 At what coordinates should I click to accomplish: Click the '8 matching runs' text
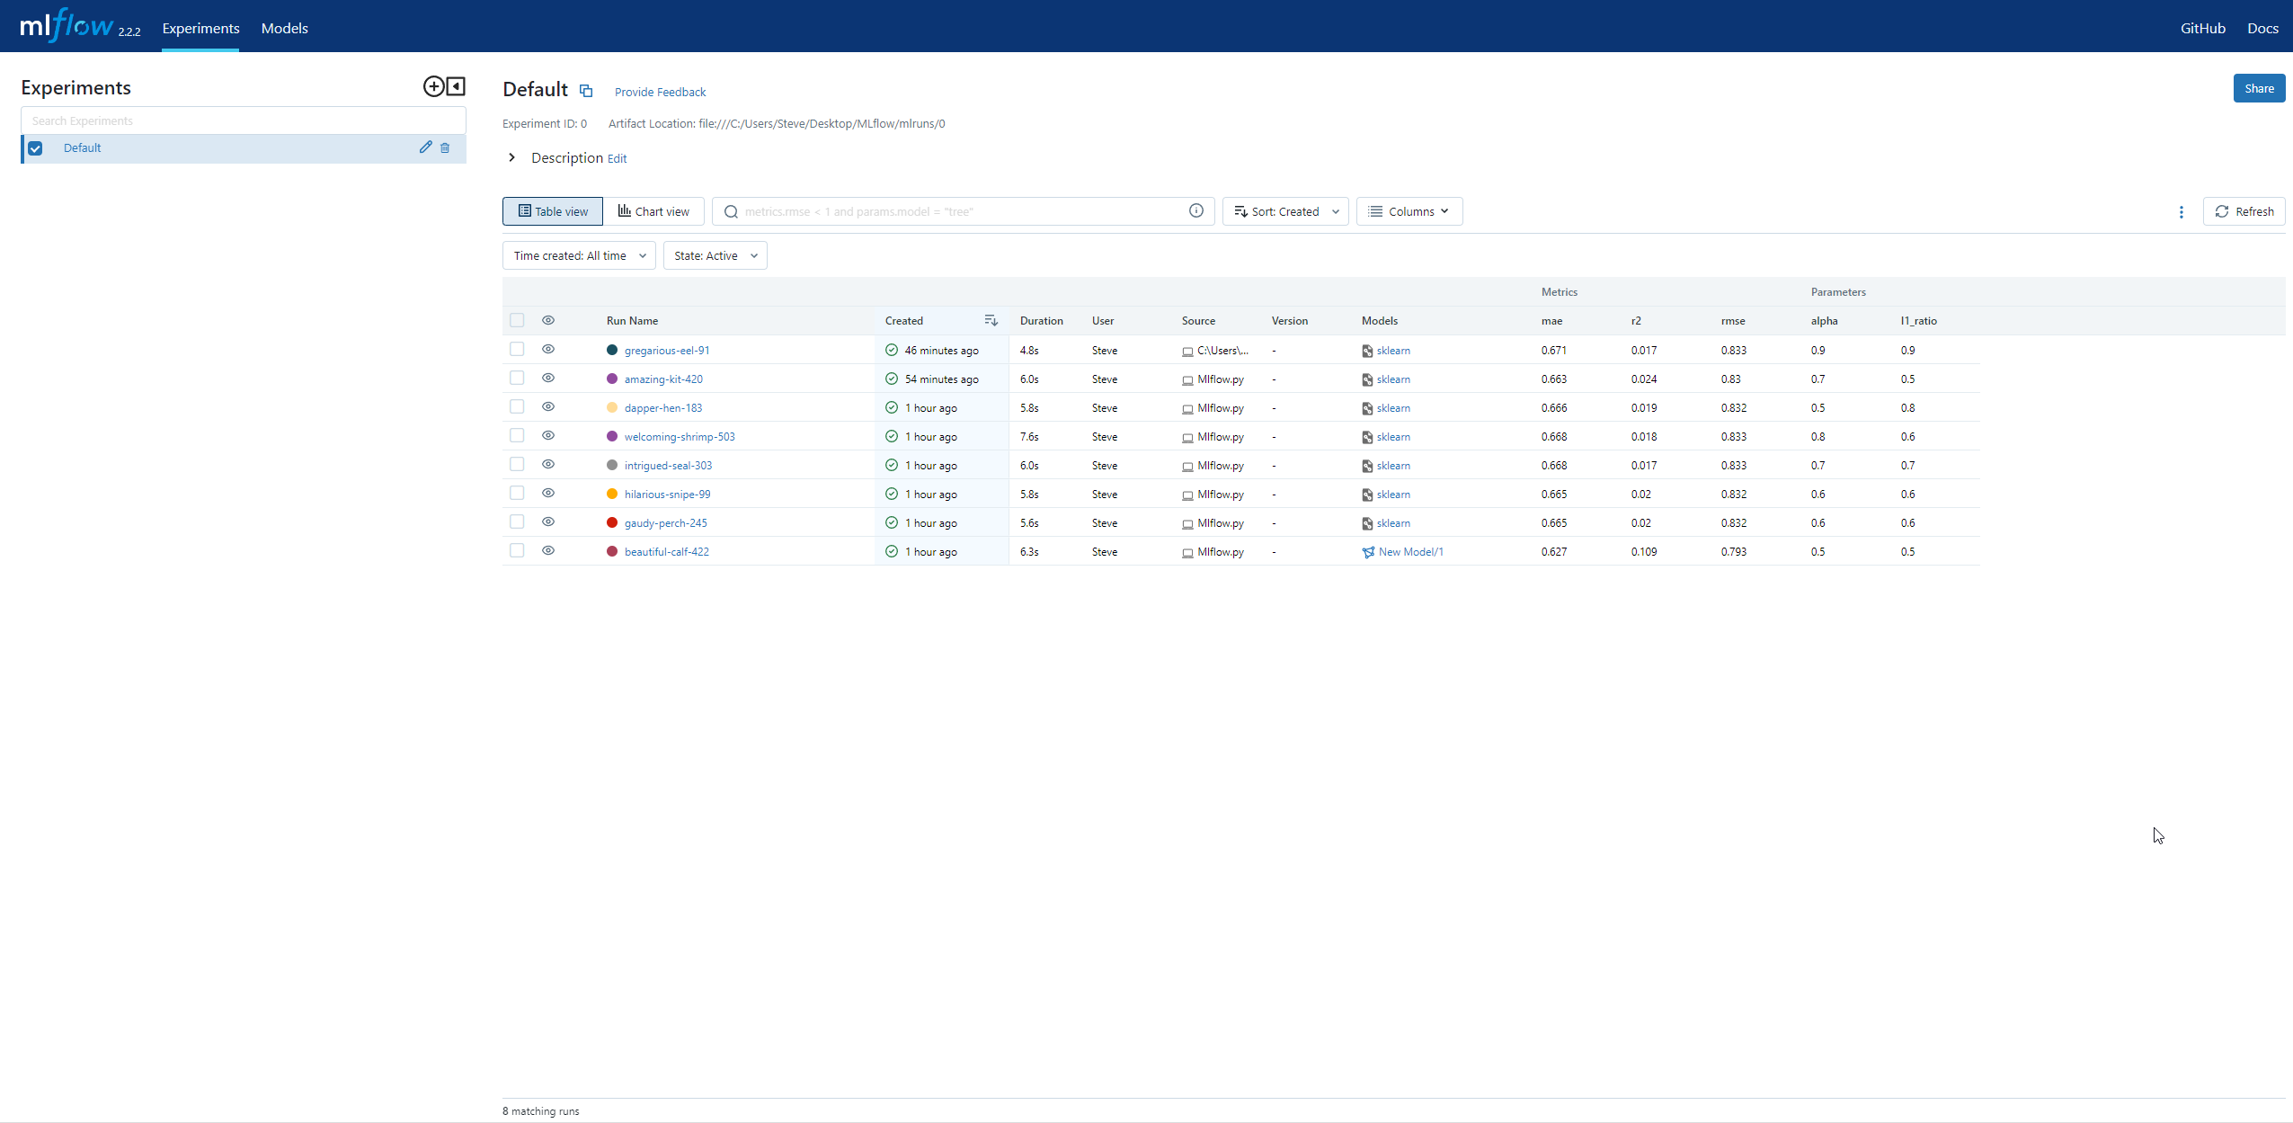point(540,1111)
